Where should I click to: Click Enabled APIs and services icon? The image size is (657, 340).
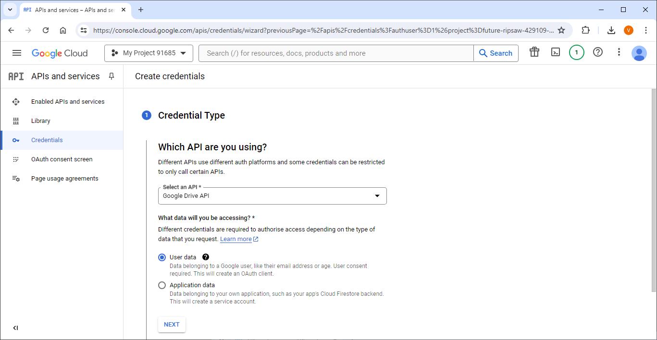tap(16, 102)
